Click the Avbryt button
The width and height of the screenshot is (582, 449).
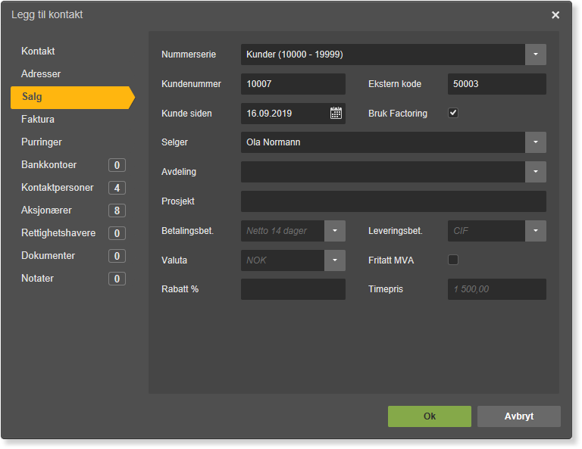point(519,416)
